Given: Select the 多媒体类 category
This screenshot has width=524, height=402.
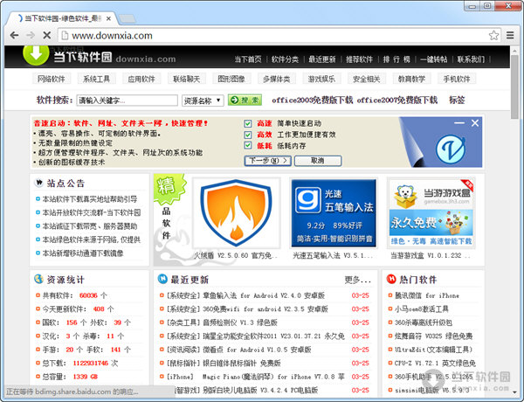Looking at the screenshot, I should click(x=276, y=79).
